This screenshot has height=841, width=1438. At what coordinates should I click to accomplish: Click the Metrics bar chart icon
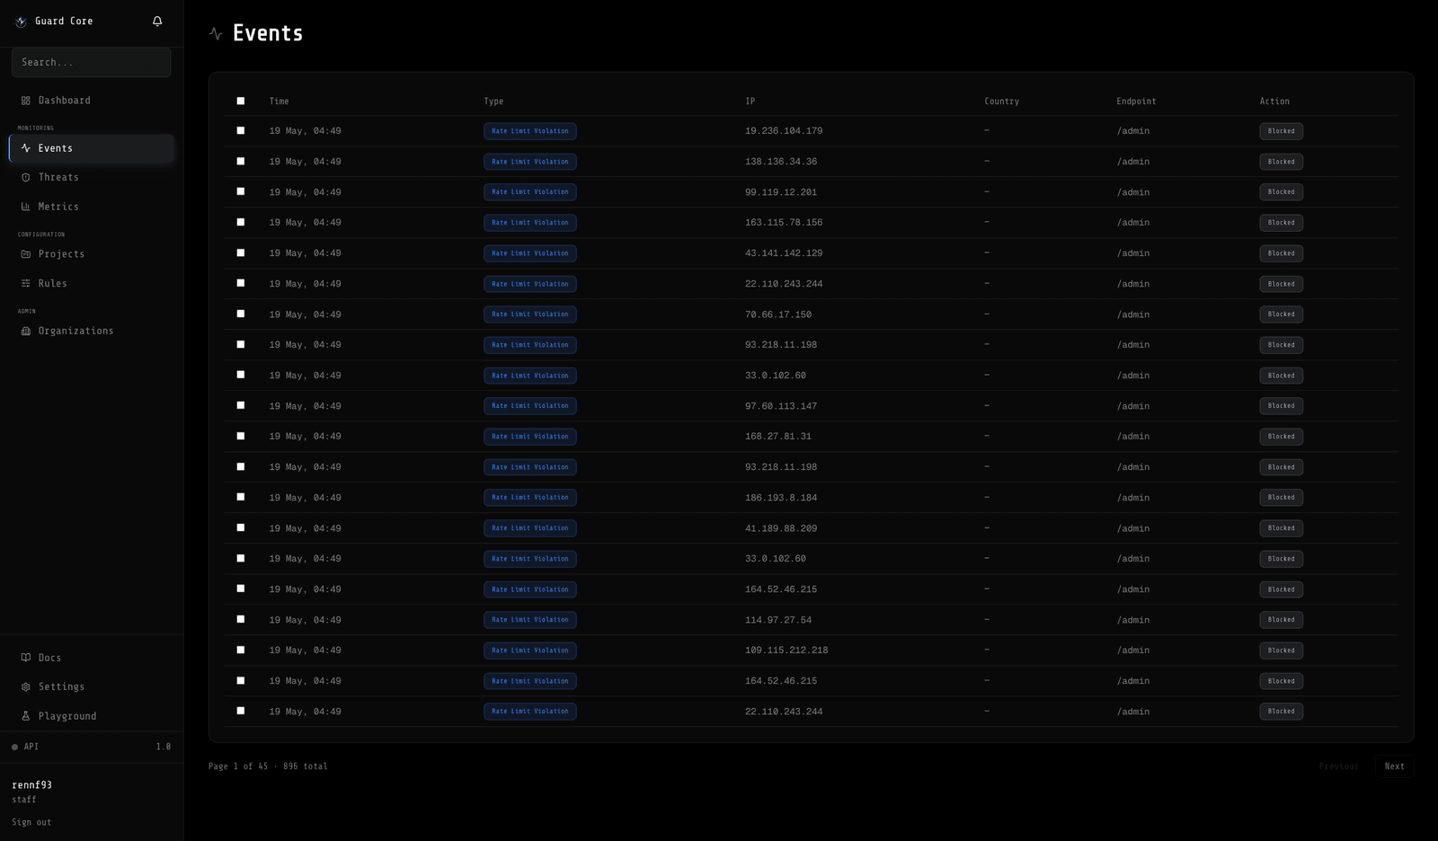[26, 207]
